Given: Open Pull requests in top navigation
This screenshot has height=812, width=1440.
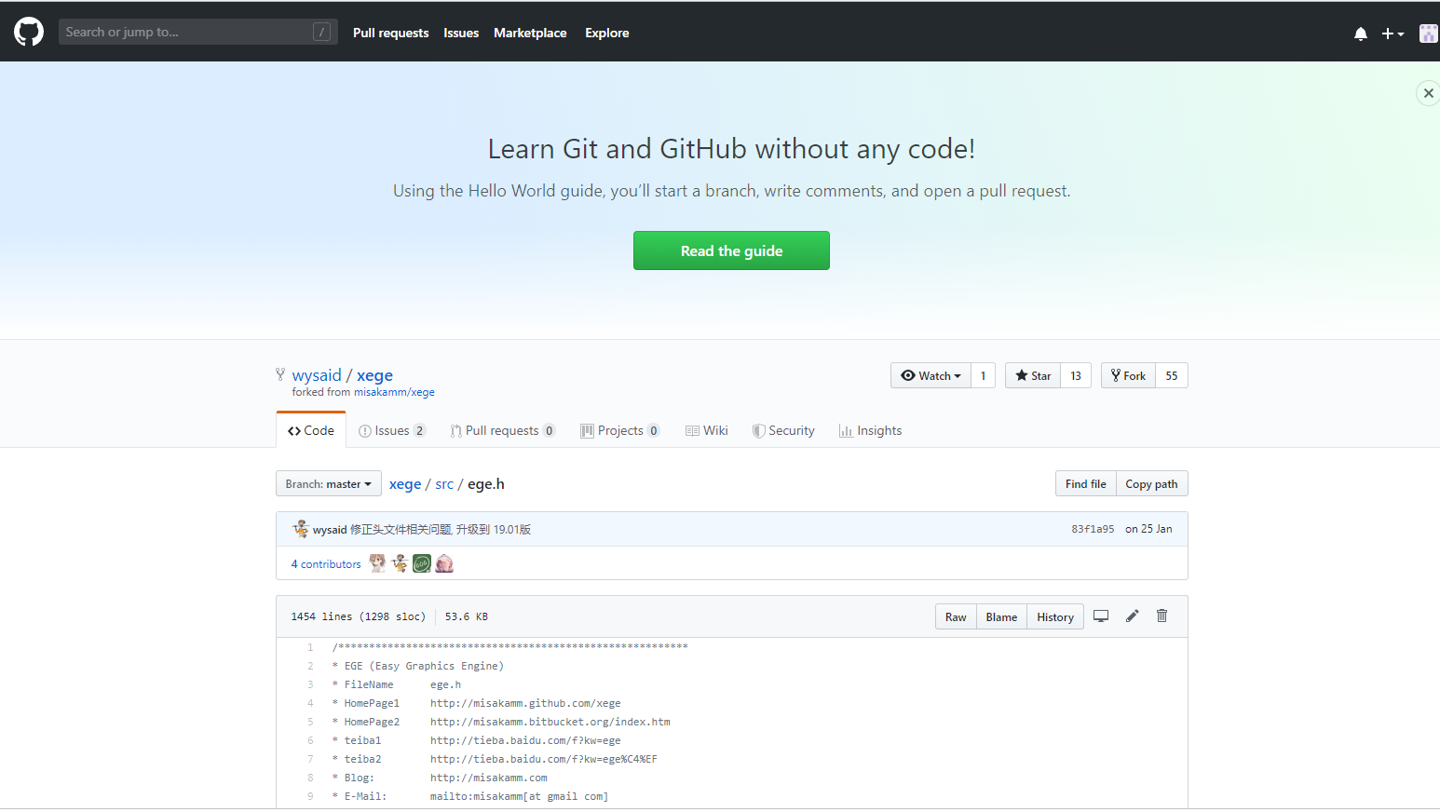Looking at the screenshot, I should pyautogui.click(x=390, y=33).
